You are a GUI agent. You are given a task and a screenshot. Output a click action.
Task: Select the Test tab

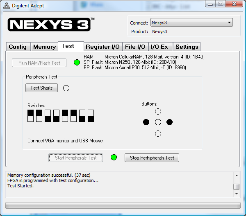point(71,46)
